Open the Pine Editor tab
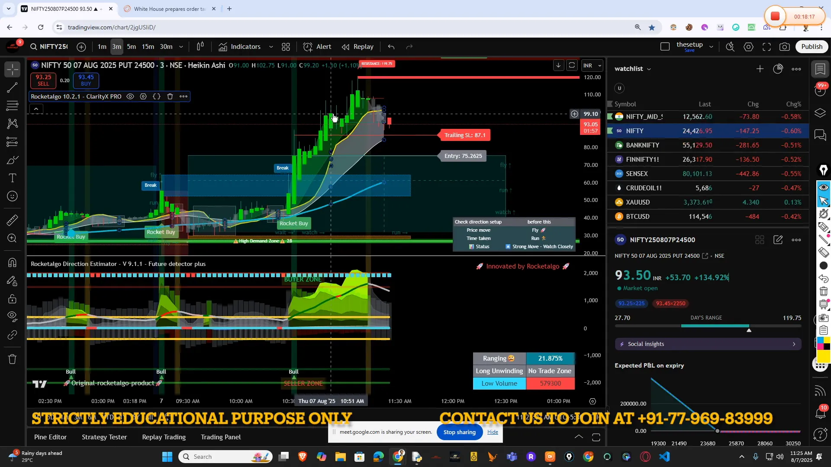The width and height of the screenshot is (831, 467). click(50, 437)
